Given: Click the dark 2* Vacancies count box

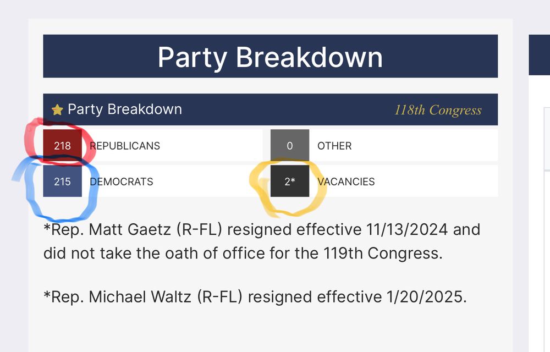Looking at the screenshot, I should tap(290, 181).
